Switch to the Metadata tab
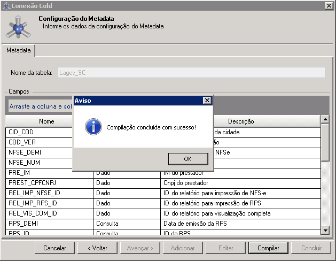 coord(19,50)
